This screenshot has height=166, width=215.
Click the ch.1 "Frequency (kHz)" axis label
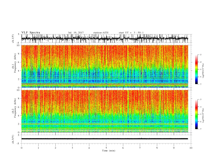pyautogui.click(x=15, y=63)
